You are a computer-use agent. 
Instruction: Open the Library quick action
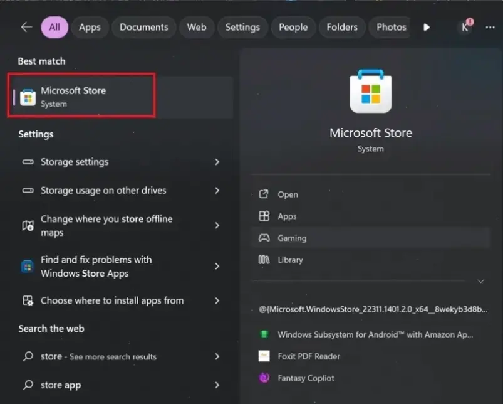point(290,260)
